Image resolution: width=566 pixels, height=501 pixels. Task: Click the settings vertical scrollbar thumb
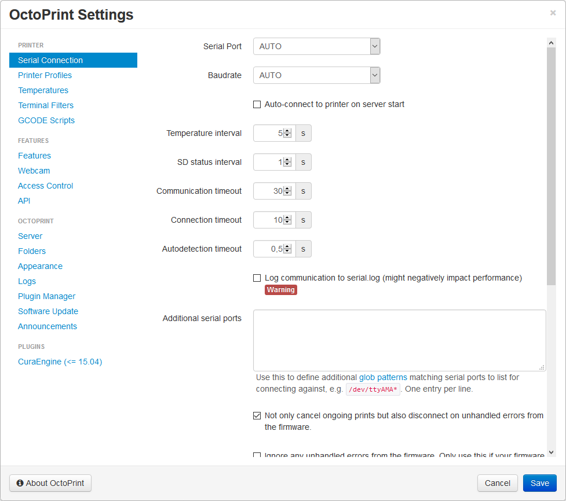551,166
